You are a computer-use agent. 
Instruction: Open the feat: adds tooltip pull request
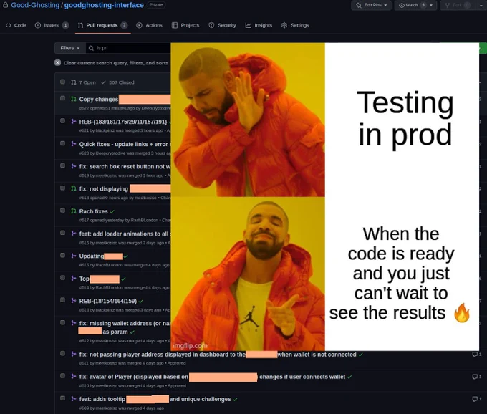click(155, 399)
